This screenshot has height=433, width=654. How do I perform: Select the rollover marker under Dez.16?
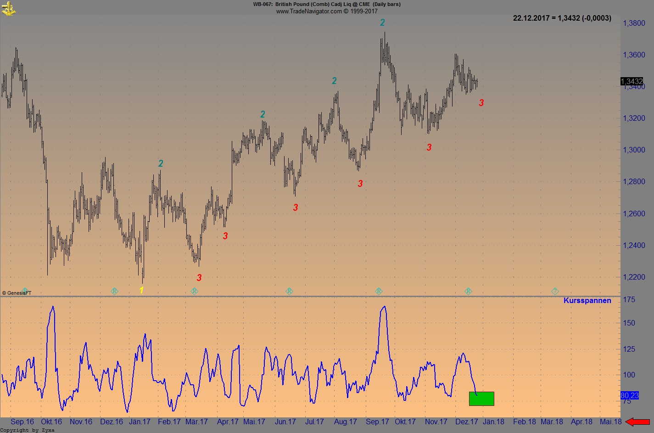click(114, 291)
